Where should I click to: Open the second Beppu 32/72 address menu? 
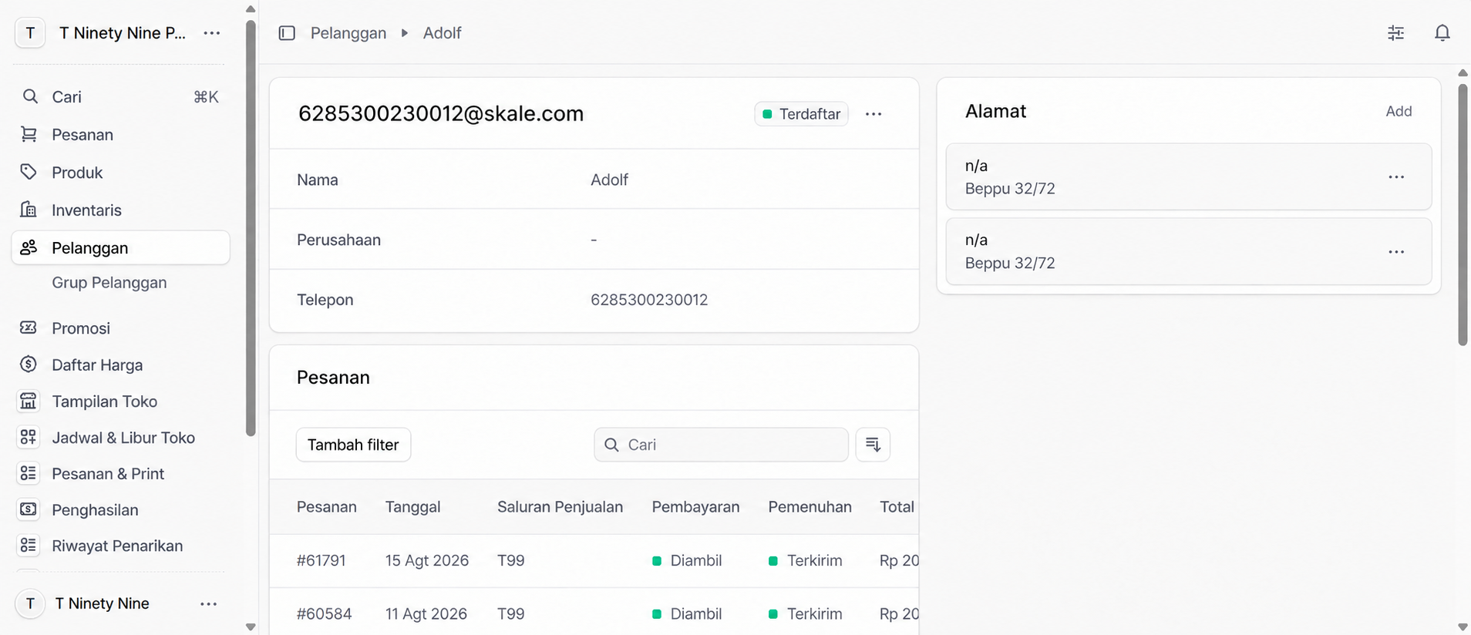(x=1396, y=252)
